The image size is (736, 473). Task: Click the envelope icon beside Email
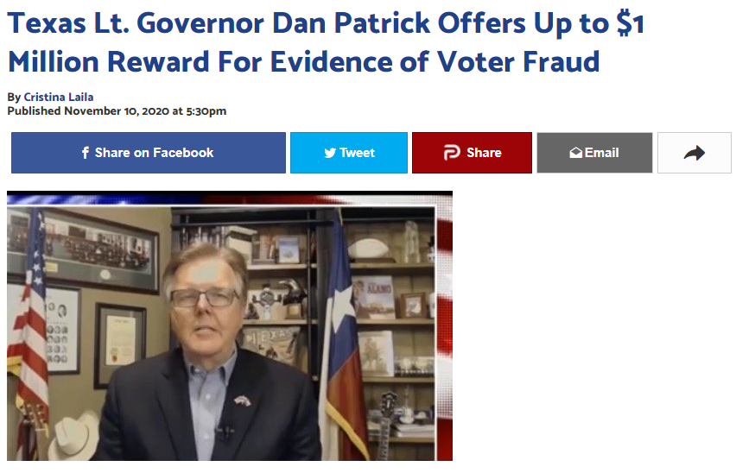[575, 153]
